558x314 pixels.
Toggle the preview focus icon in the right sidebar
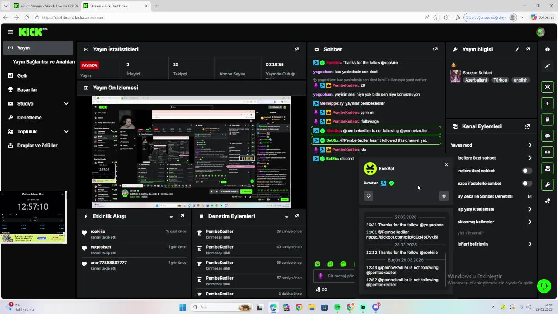[548, 87]
